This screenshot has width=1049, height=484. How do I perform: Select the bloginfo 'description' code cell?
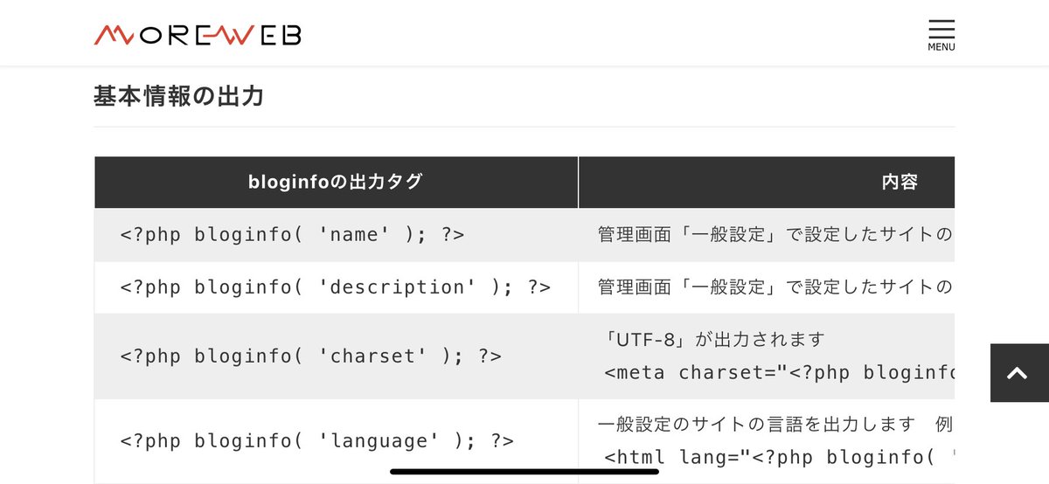[x=336, y=287]
